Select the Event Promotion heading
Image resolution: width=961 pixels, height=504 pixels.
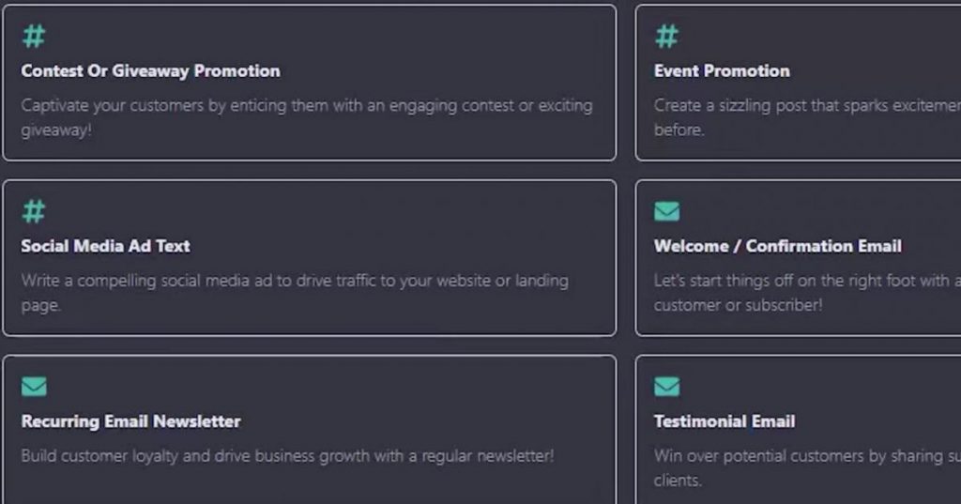[x=722, y=71]
